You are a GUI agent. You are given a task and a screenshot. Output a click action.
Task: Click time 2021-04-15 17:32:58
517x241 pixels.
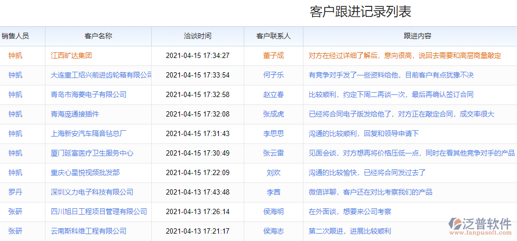(x=198, y=95)
